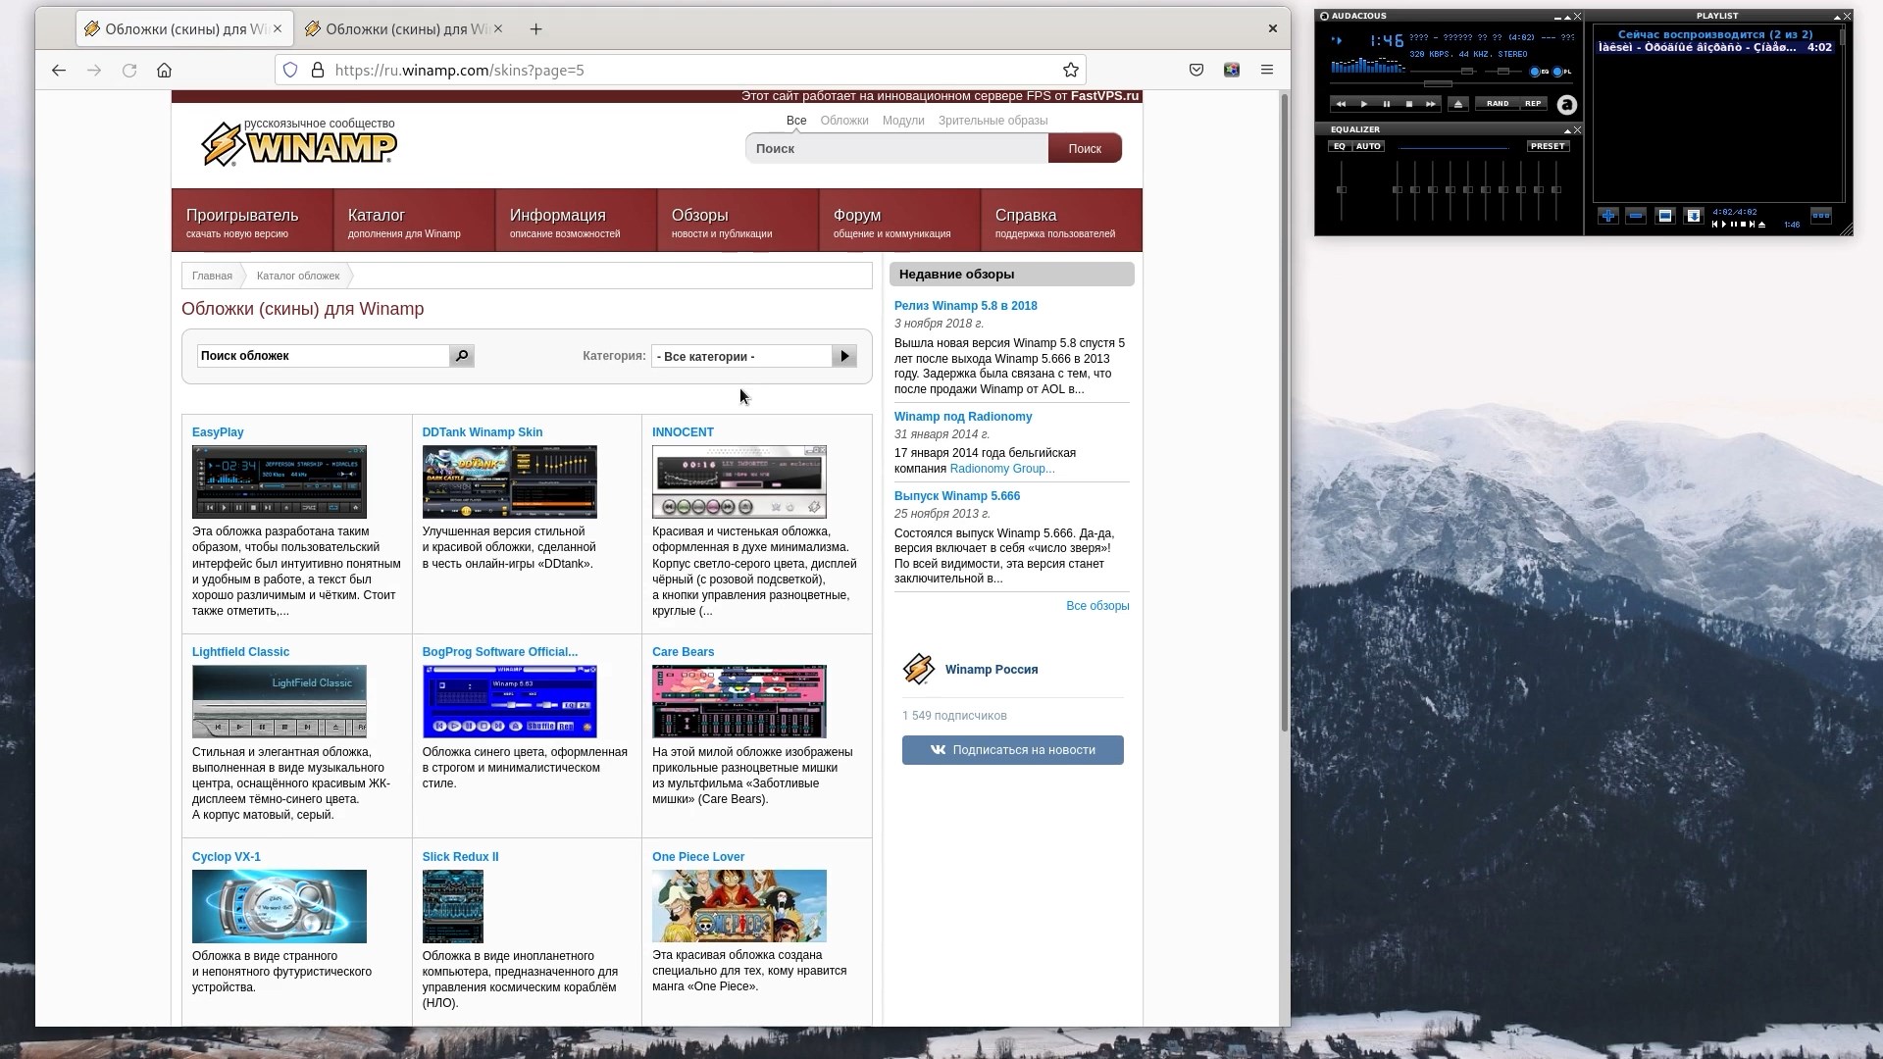Image resolution: width=1883 pixels, height=1059 pixels.
Task: Open the equalizer PRESET menu
Action: [x=1548, y=146]
